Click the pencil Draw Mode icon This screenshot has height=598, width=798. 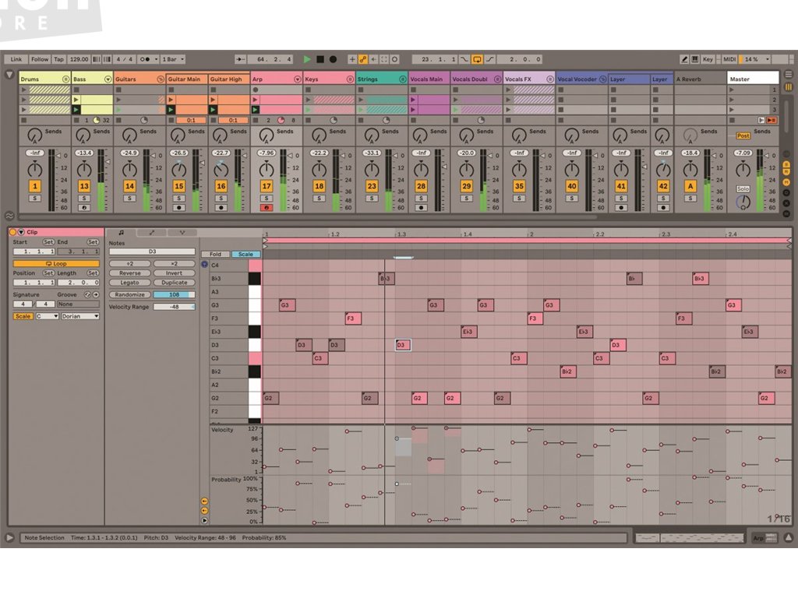pyautogui.click(x=684, y=59)
